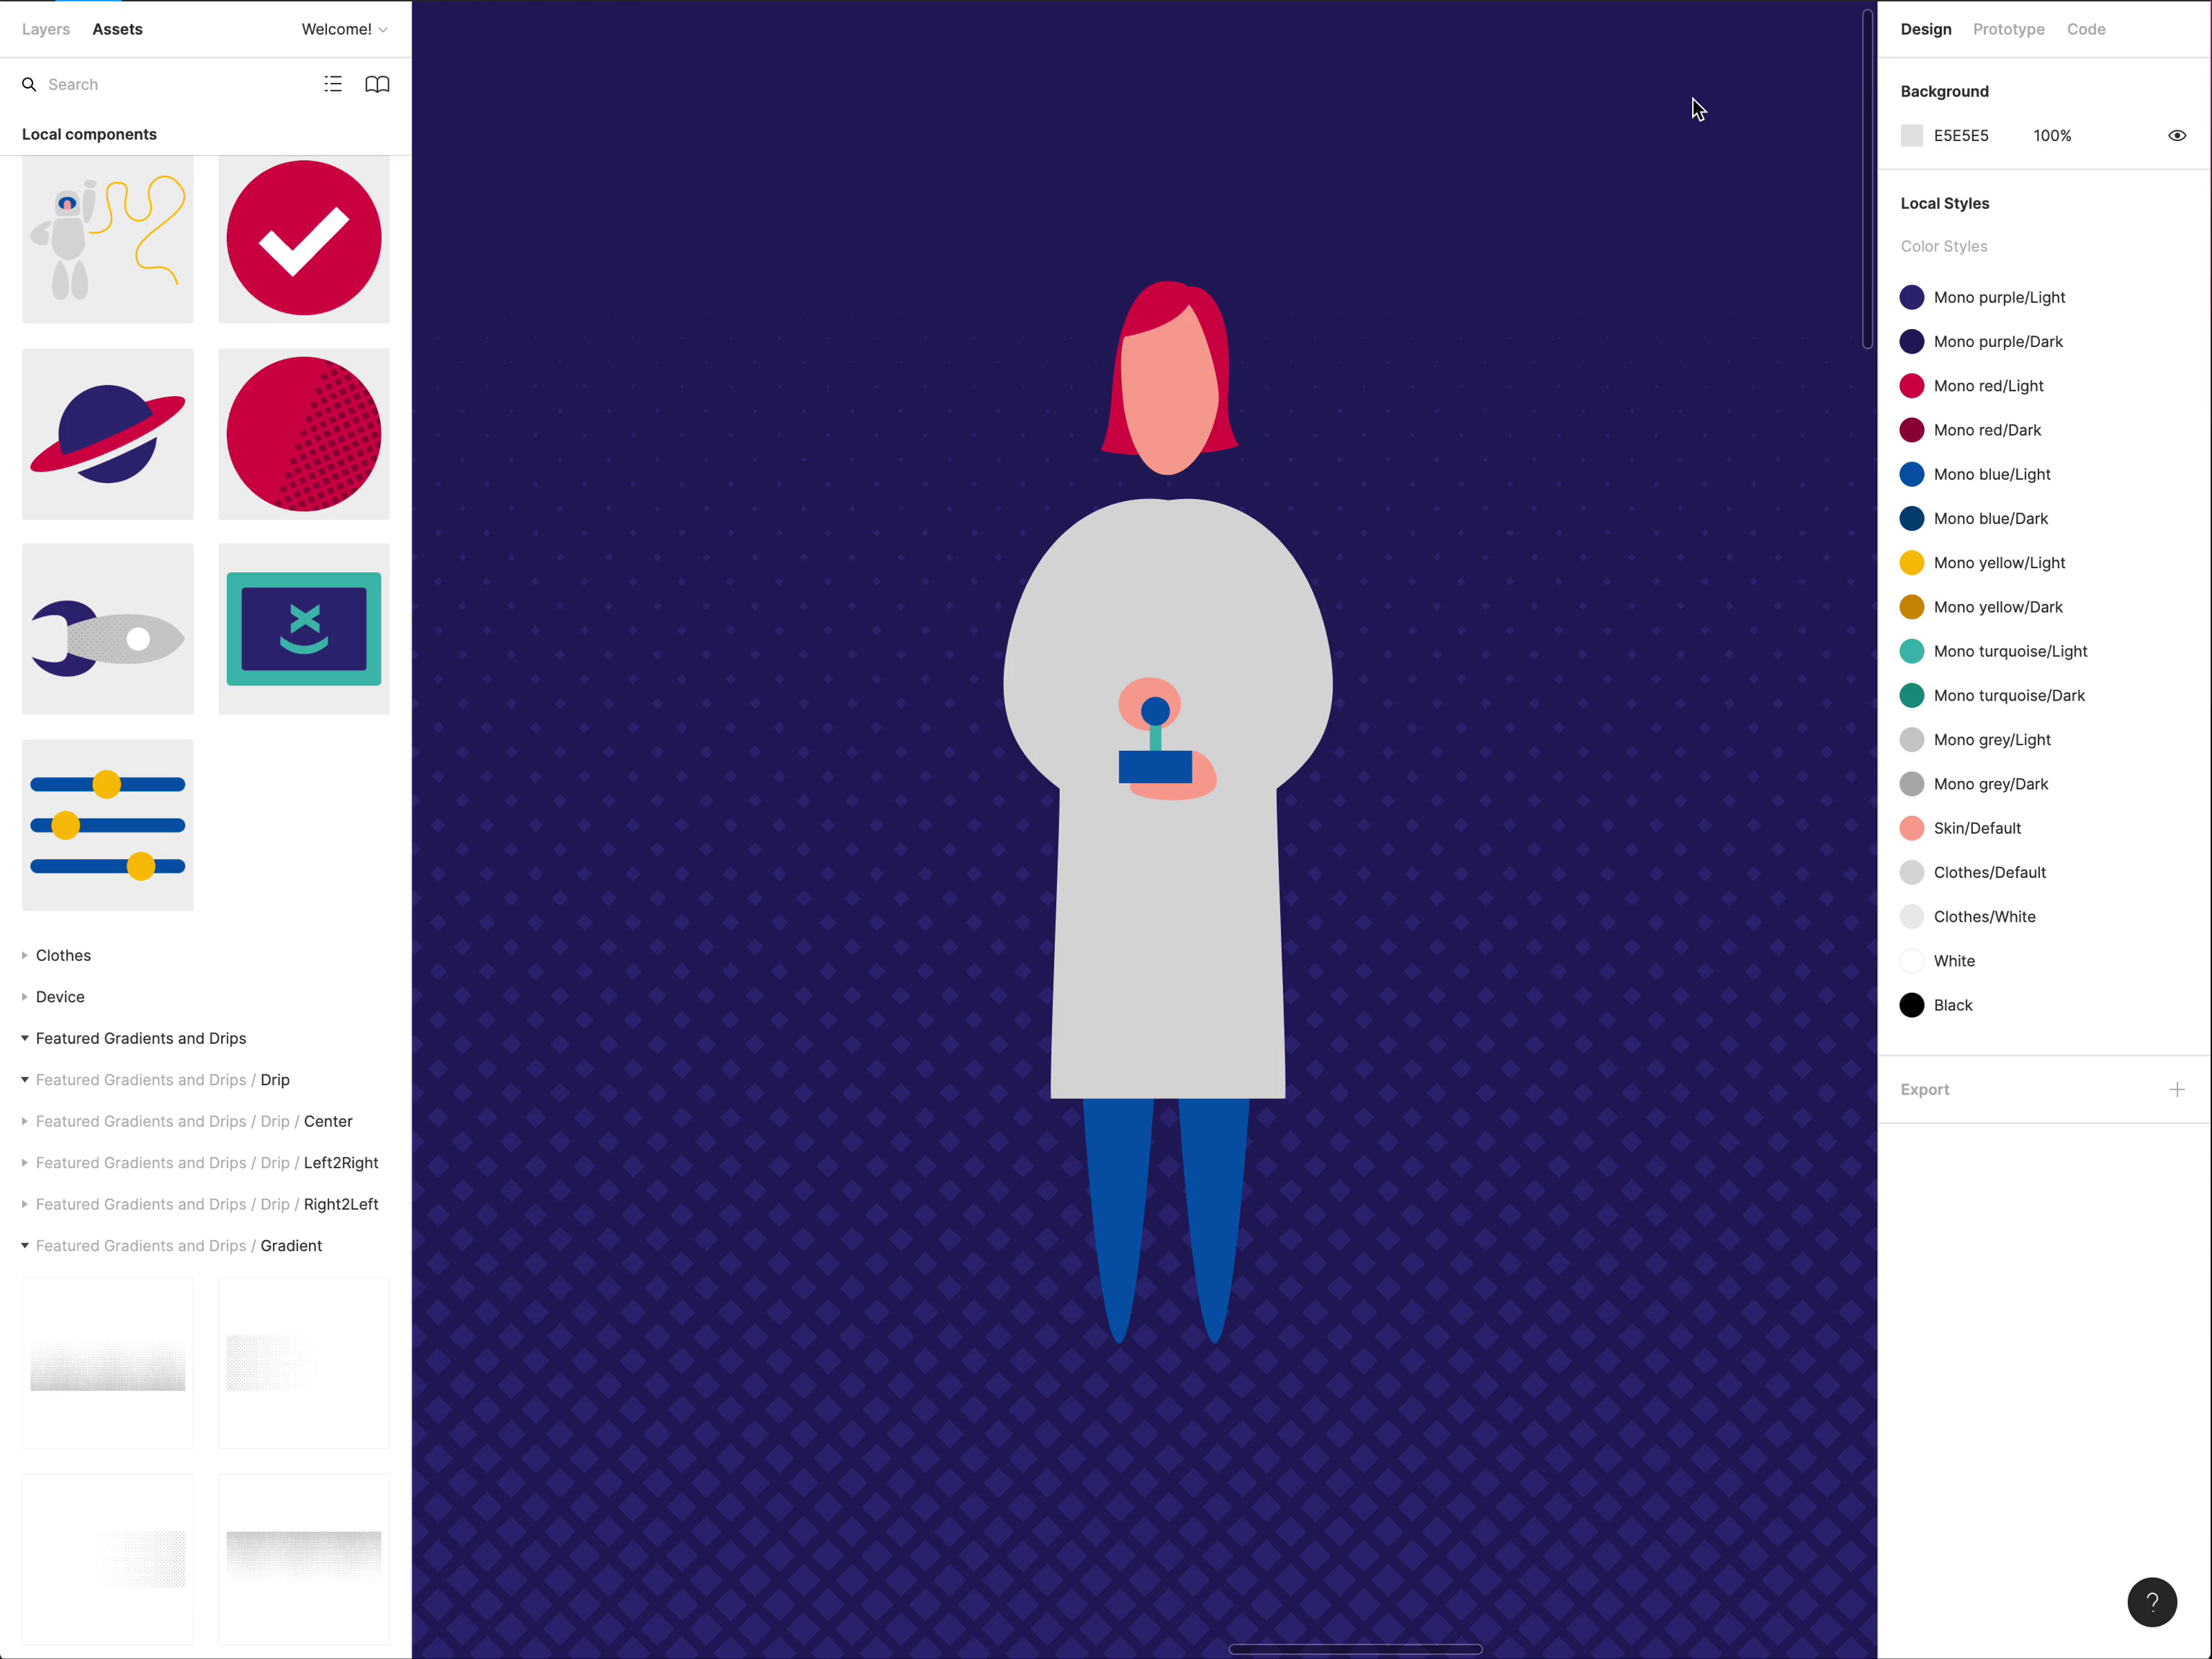
Task: Select the sliders component thumbnail
Action: pyautogui.click(x=108, y=825)
